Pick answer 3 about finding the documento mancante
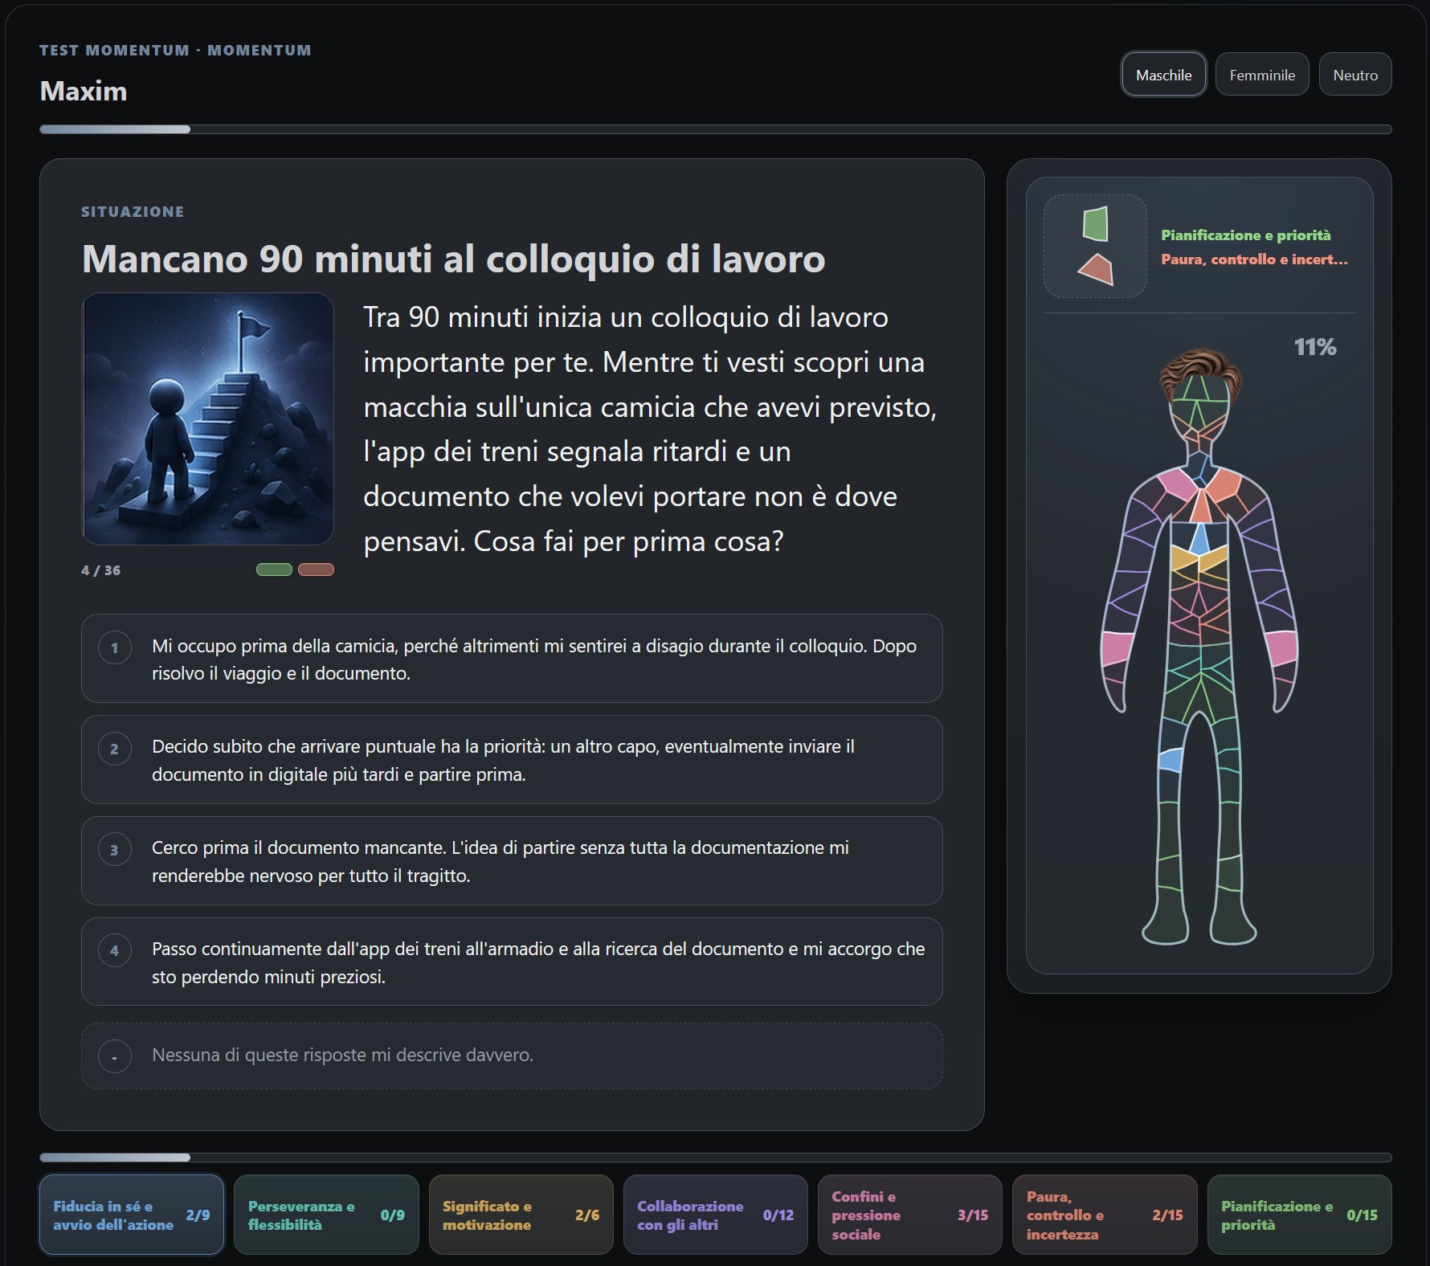This screenshot has width=1430, height=1266. pyautogui.click(x=512, y=861)
